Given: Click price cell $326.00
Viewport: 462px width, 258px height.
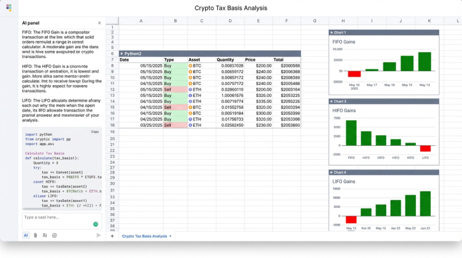Looking at the screenshot, I should click(x=259, y=96).
